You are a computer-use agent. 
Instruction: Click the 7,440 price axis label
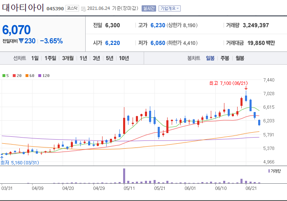coord(269,80)
